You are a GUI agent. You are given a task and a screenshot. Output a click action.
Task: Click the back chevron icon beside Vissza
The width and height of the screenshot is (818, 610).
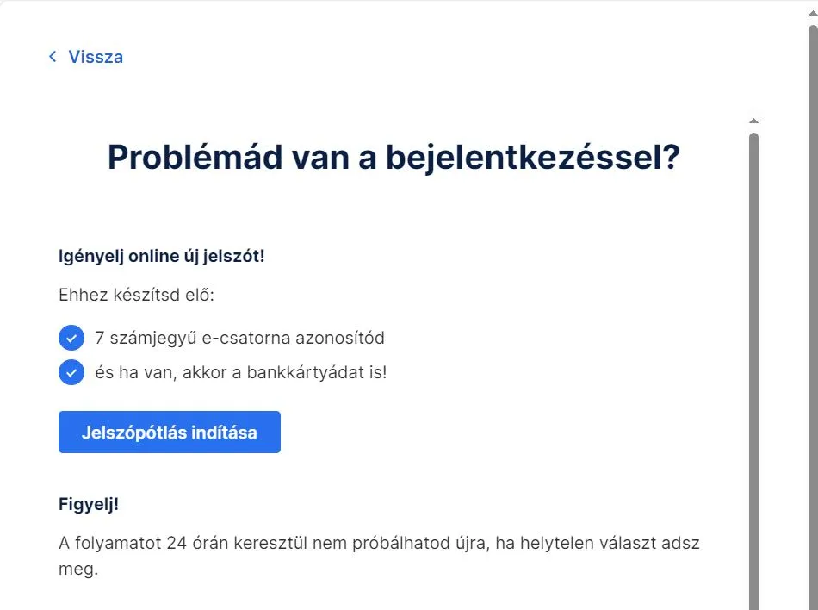pos(53,57)
